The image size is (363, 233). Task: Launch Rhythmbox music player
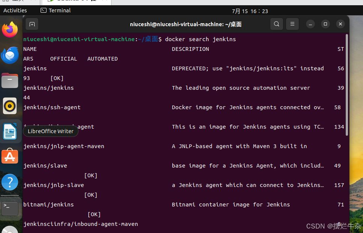(x=10, y=106)
